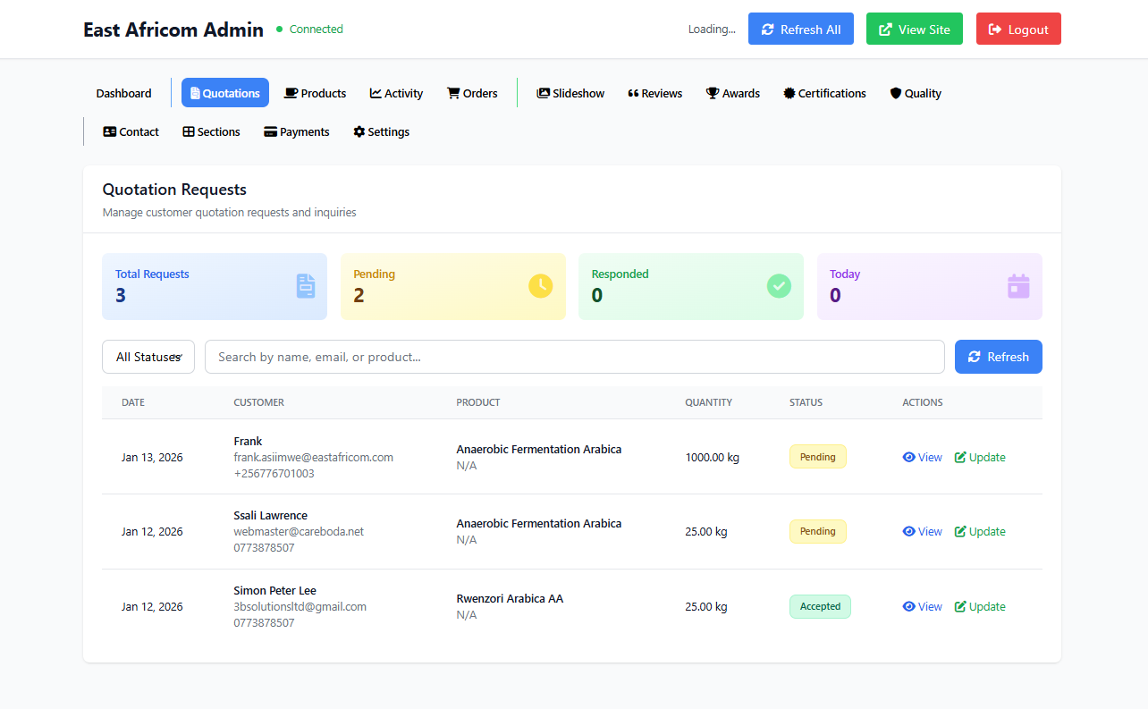Click the chart icon beside Activity
The height and width of the screenshot is (709, 1148).
point(376,93)
